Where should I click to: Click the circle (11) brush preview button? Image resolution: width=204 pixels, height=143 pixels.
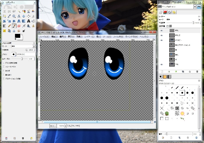[14, 54]
